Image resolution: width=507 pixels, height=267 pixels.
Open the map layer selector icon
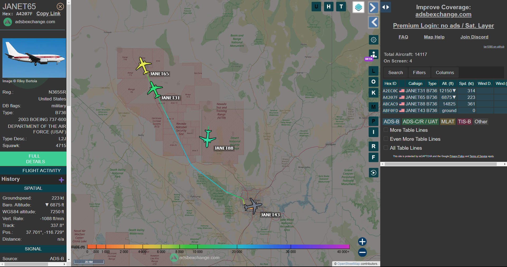(x=358, y=7)
